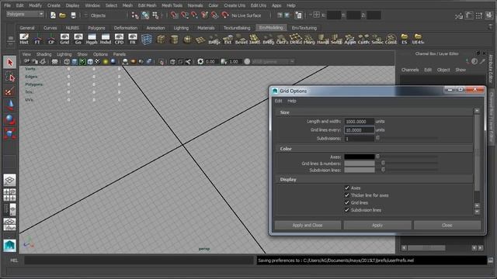Click the Apply and Close button
Viewport: 497px width, 279px height.
pyautogui.click(x=308, y=226)
